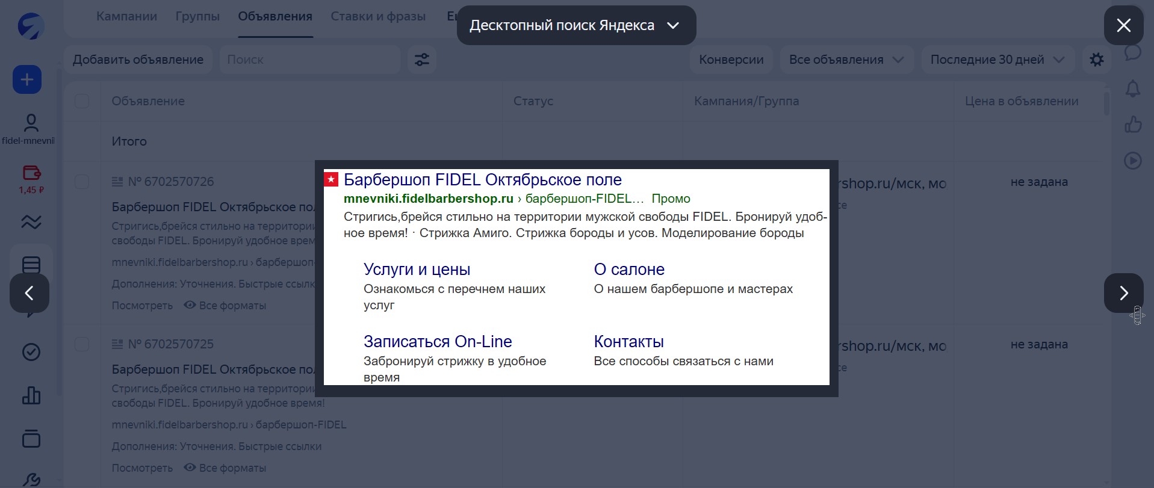Click ad type icon beside № 6702570725
This screenshot has height=488, width=1154.
click(x=117, y=344)
